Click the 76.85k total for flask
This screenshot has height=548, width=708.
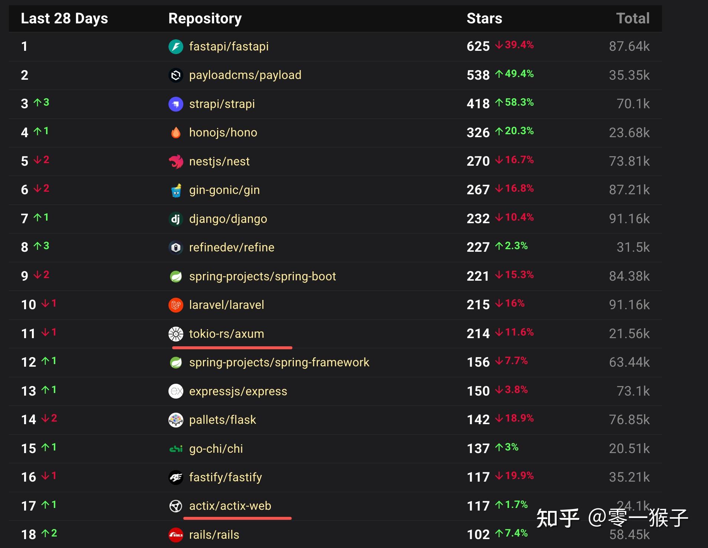click(x=629, y=420)
